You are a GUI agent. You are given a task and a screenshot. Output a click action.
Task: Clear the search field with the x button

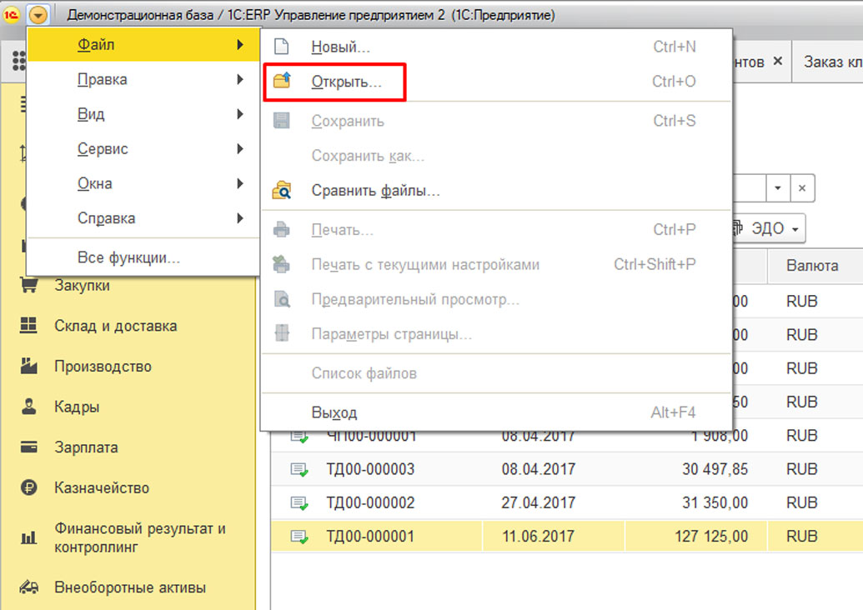click(801, 188)
